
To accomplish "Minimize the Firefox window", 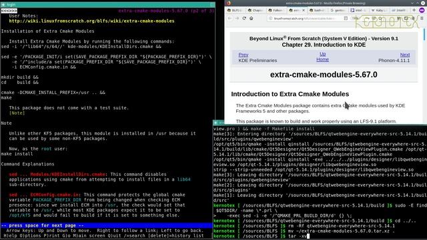I will coord(412,3).
